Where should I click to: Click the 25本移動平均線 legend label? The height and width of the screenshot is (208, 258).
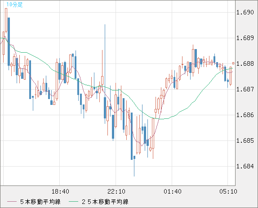(105, 202)
